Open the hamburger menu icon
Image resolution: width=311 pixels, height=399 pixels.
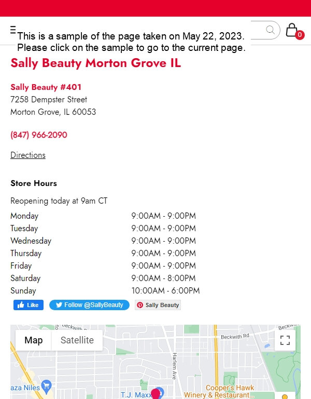pyautogui.click(x=13, y=30)
